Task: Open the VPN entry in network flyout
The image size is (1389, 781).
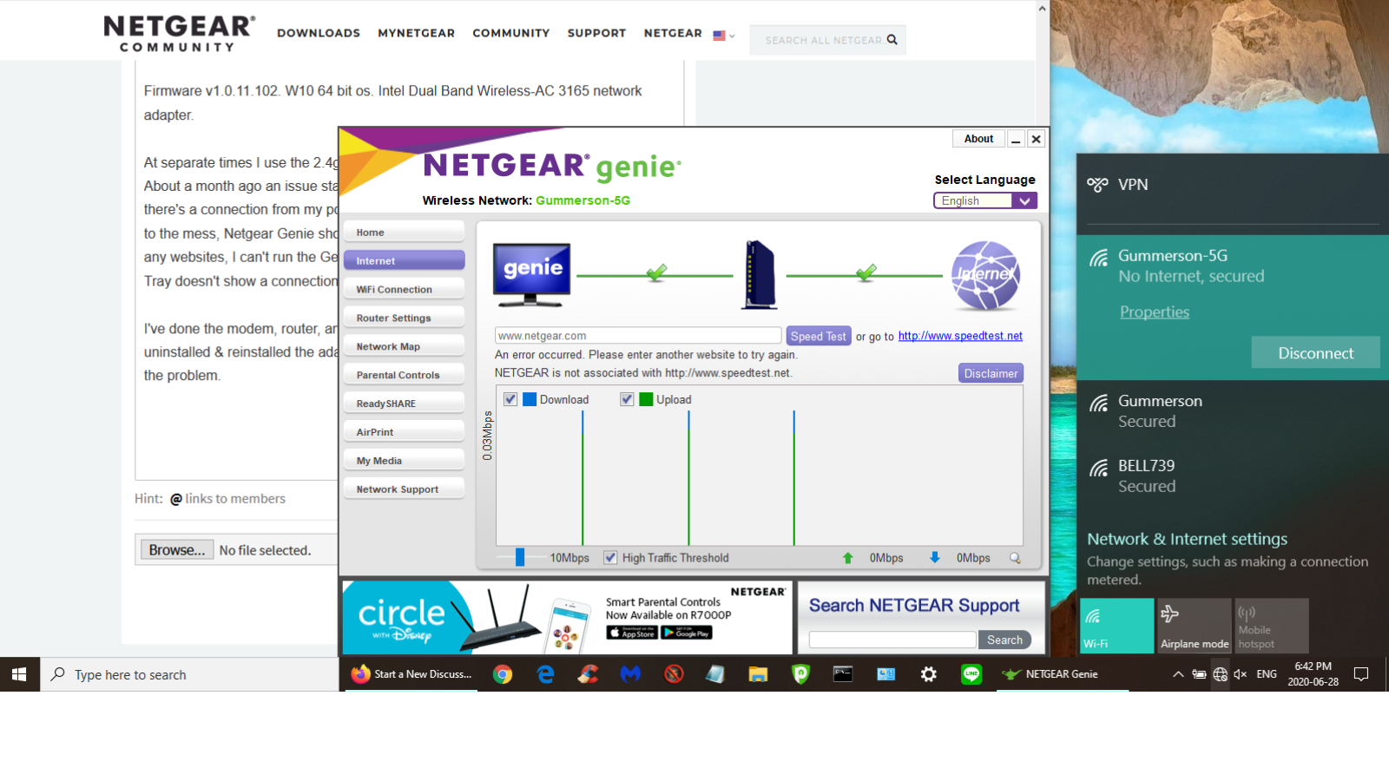Action: click(1233, 185)
